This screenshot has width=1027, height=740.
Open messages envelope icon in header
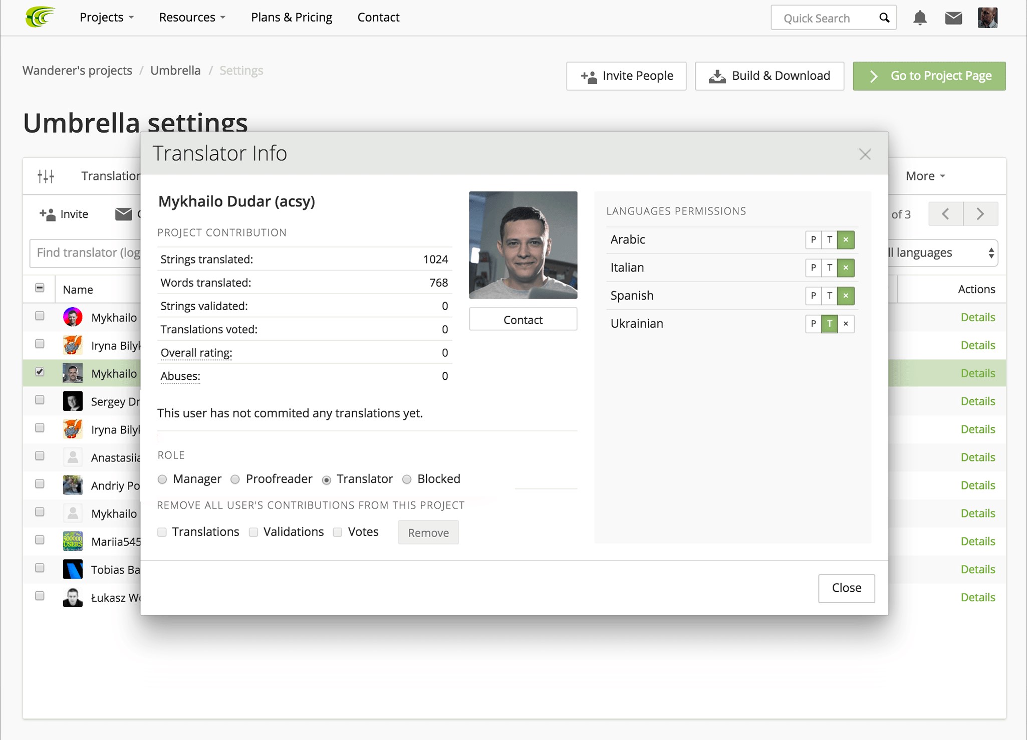tap(953, 18)
